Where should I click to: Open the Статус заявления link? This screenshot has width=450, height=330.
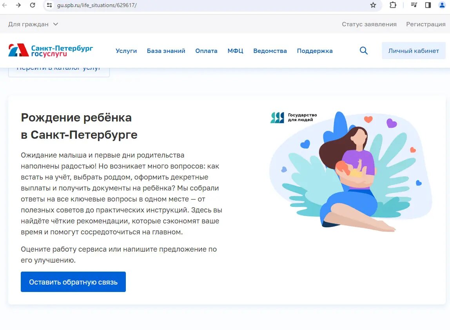point(369,24)
